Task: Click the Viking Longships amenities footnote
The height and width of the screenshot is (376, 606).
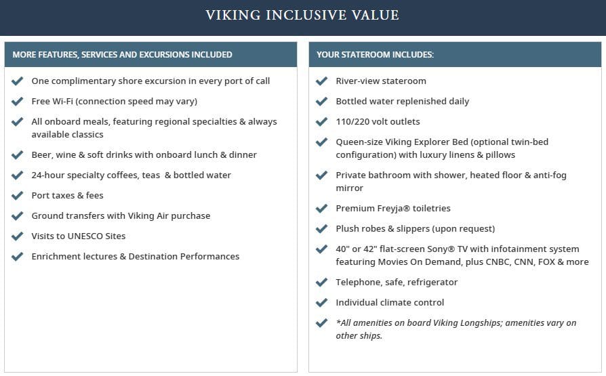Action: (x=456, y=329)
